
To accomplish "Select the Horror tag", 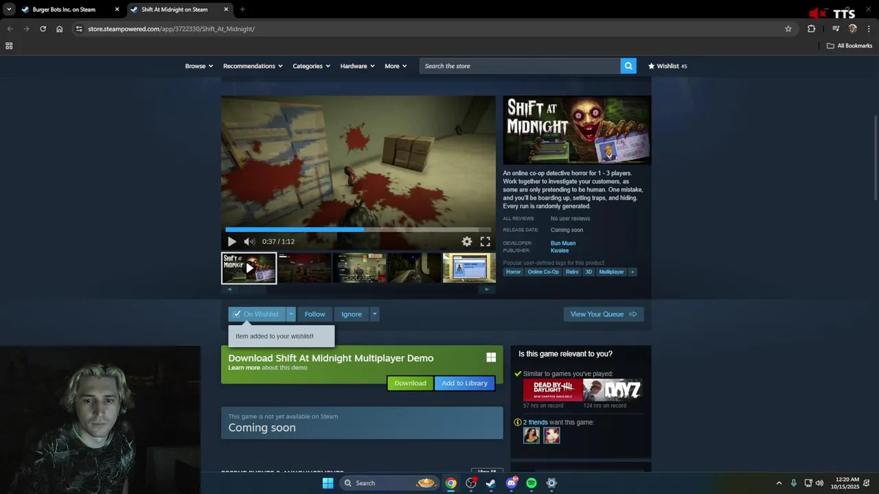I will point(514,272).
